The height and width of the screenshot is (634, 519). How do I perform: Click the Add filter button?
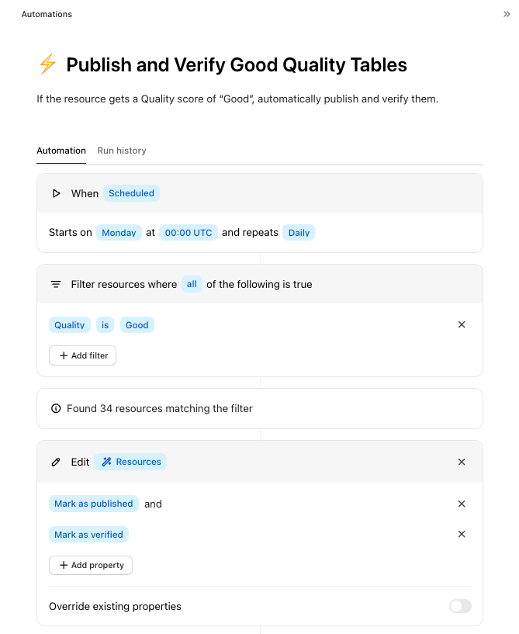pos(83,355)
